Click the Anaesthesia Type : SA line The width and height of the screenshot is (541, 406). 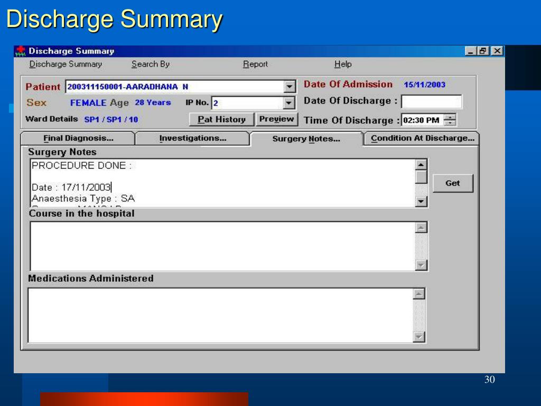pos(83,199)
